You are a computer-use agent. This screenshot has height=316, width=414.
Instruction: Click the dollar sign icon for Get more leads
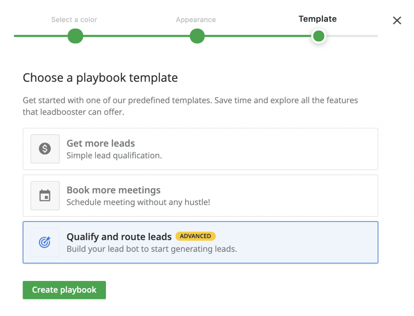45,149
